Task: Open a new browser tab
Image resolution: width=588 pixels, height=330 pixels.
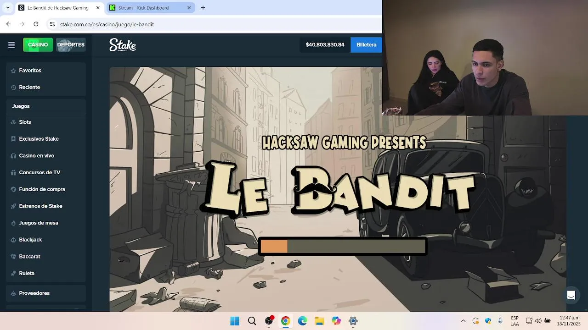Action: pos(203,7)
